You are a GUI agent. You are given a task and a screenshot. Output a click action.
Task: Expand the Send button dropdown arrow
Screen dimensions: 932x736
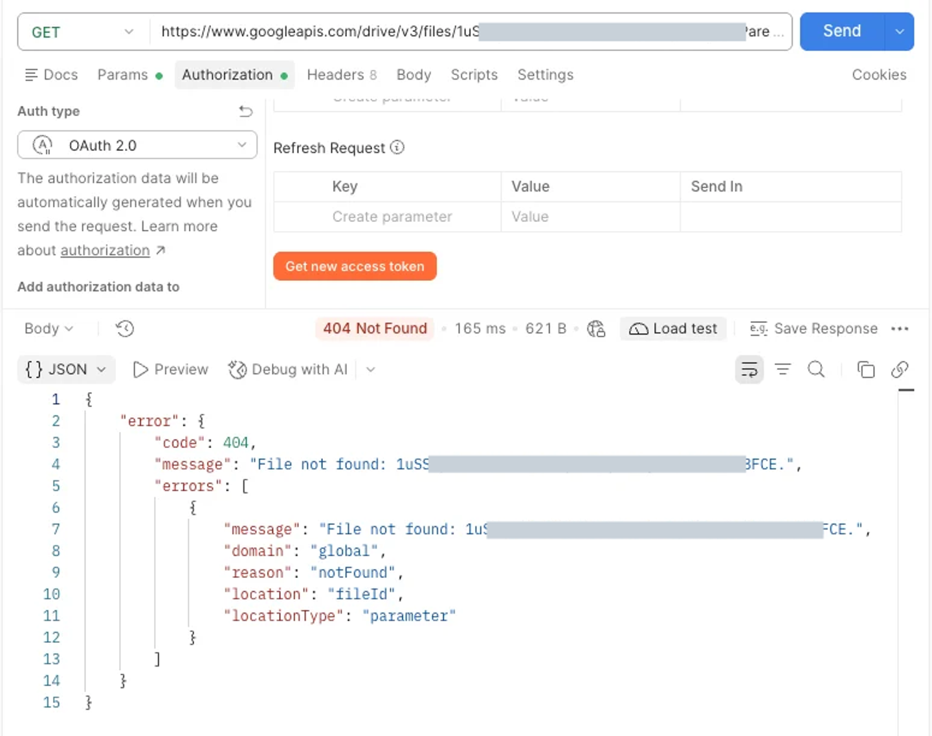(x=900, y=31)
